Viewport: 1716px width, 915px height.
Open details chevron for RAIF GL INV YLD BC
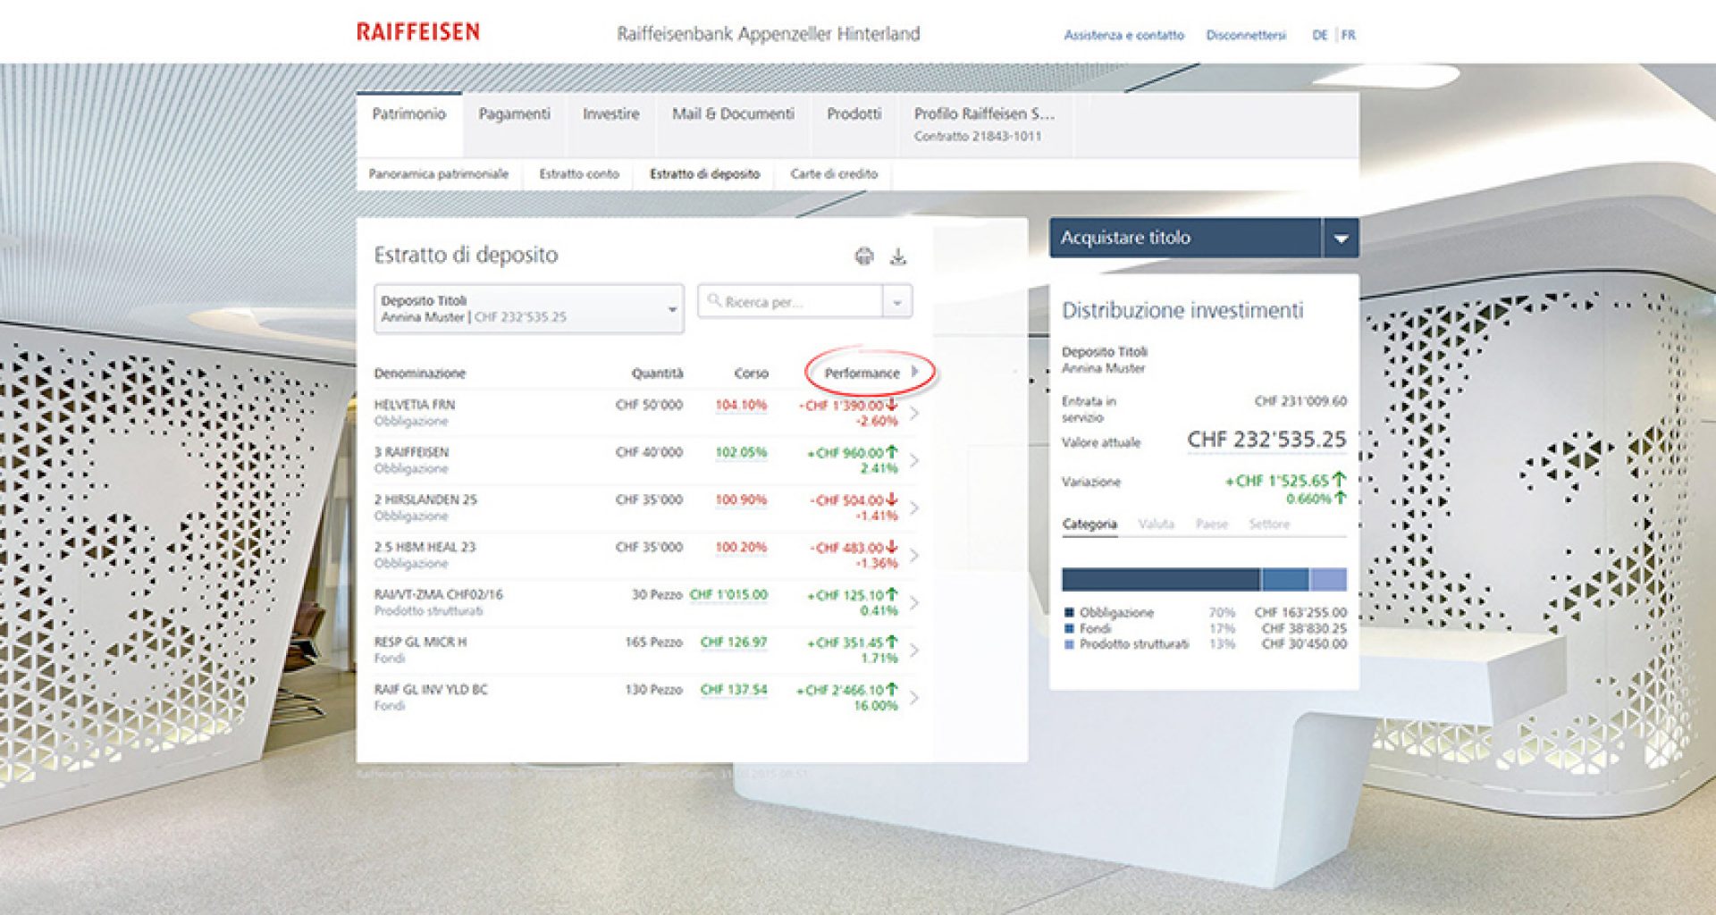[914, 697]
